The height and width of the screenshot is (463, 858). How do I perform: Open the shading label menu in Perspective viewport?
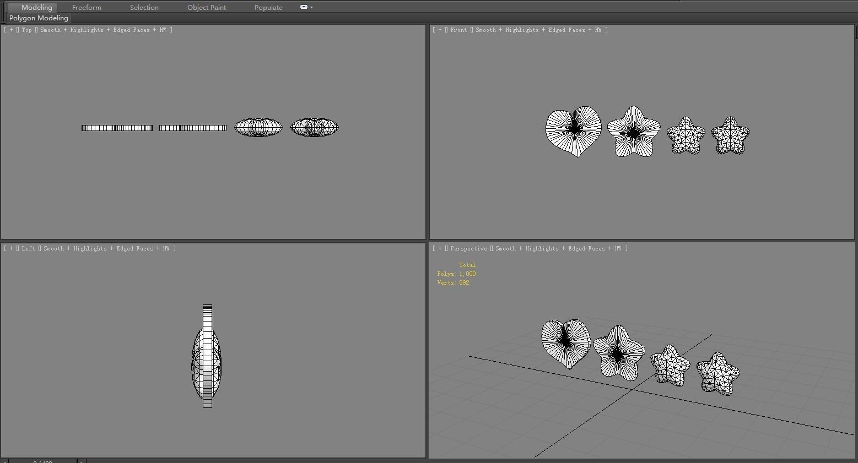(558, 248)
